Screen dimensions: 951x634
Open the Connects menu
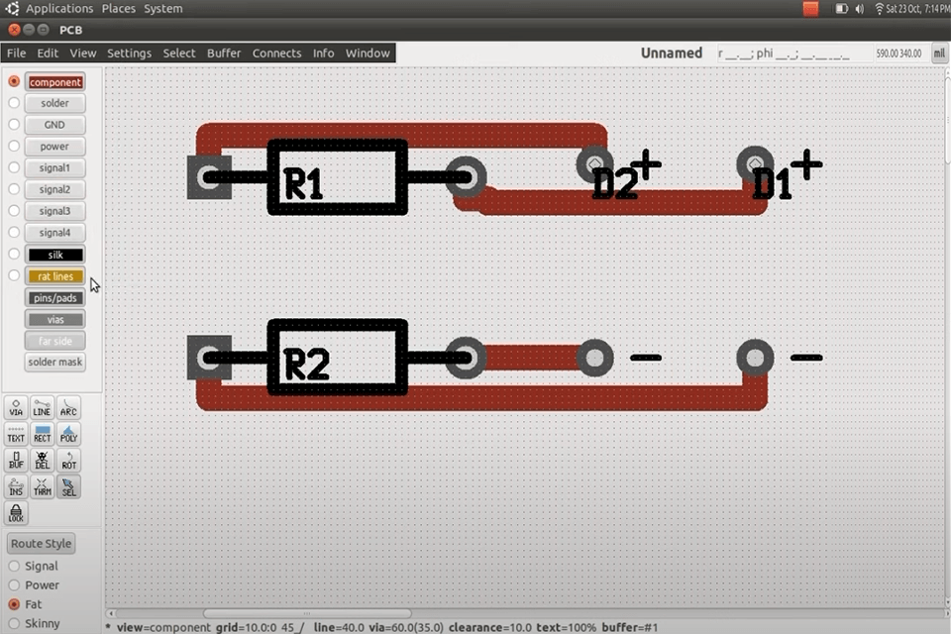coord(276,53)
